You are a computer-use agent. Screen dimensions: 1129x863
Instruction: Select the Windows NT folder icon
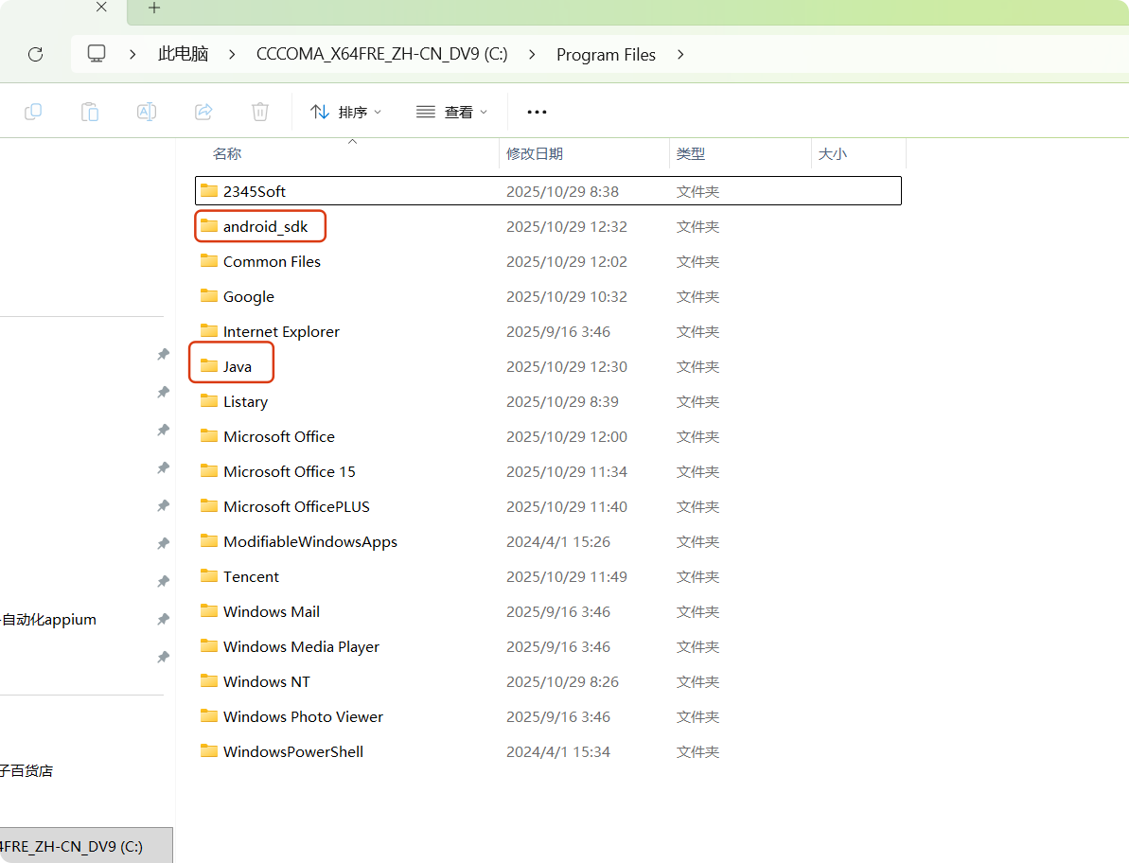pyautogui.click(x=209, y=681)
